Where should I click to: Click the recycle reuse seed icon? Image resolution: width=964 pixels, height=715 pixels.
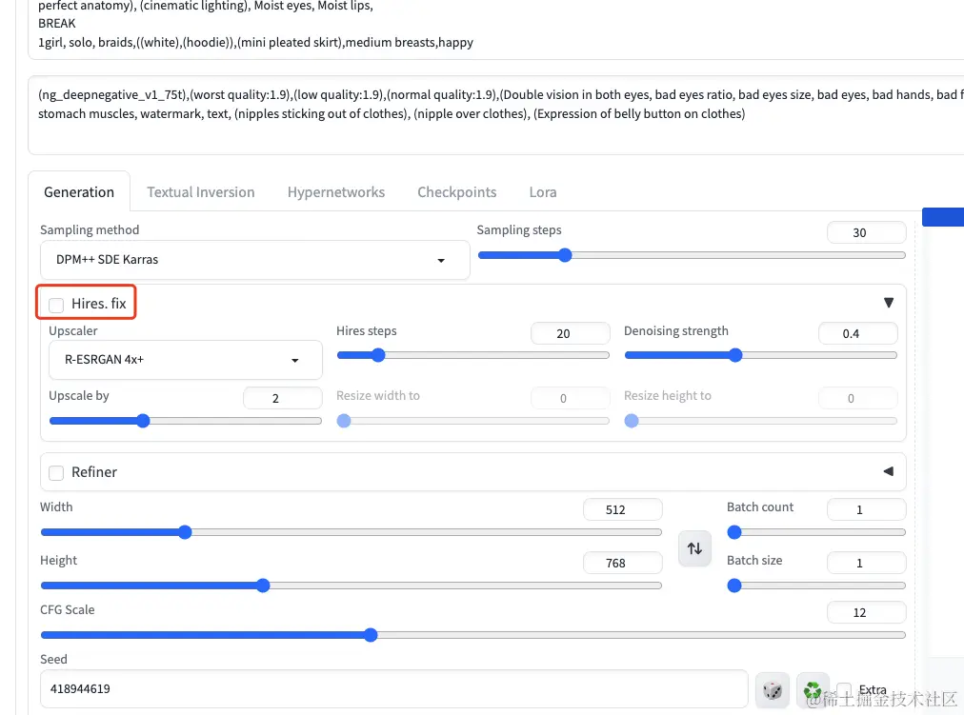[x=813, y=689]
